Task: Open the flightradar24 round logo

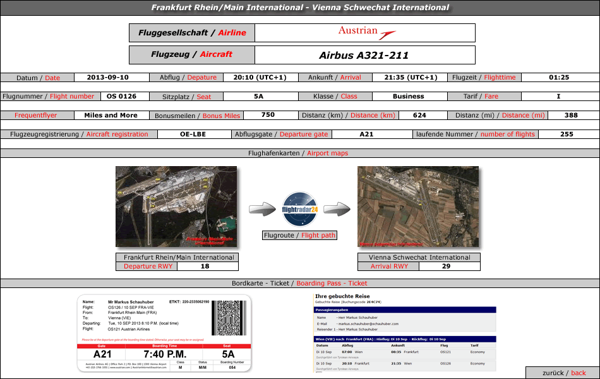Action: tap(300, 209)
